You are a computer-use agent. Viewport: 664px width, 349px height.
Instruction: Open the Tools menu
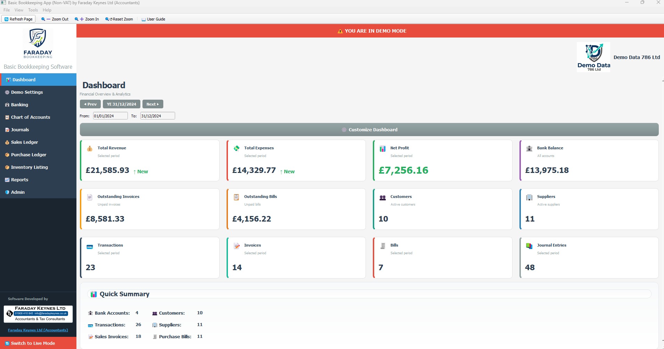pos(33,10)
